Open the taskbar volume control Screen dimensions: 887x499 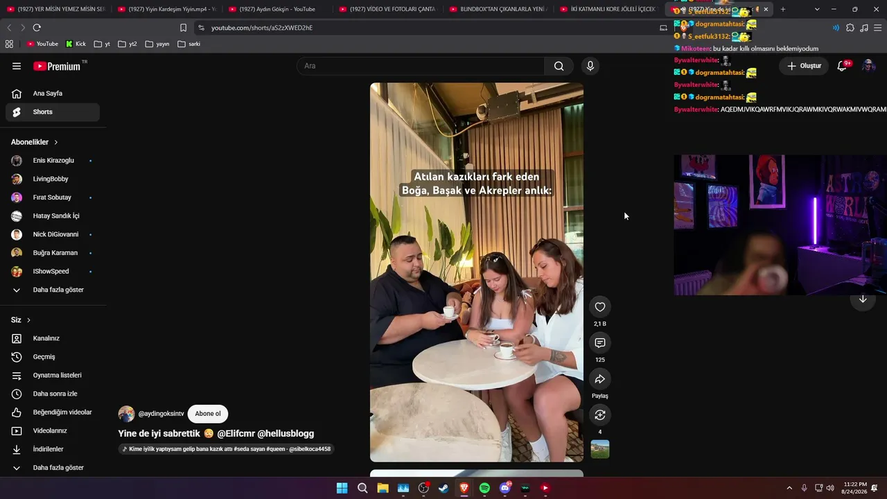830,488
